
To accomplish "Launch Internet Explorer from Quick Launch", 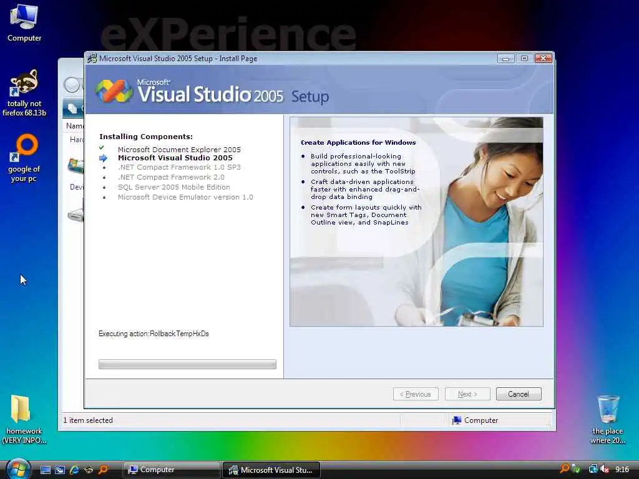I will tap(74, 470).
